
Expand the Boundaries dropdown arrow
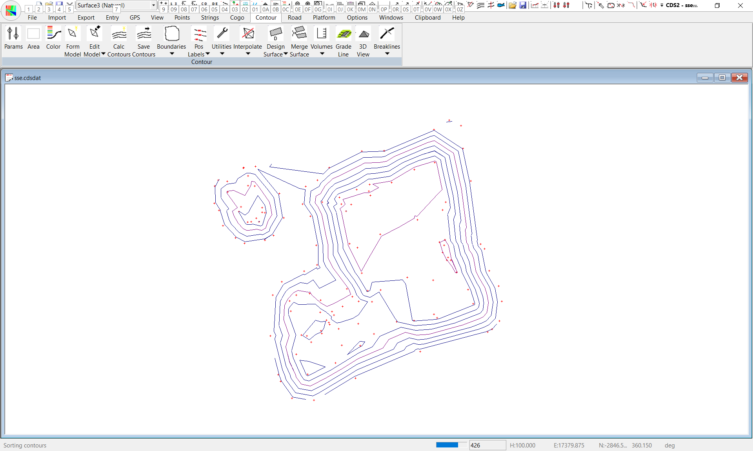pos(172,54)
